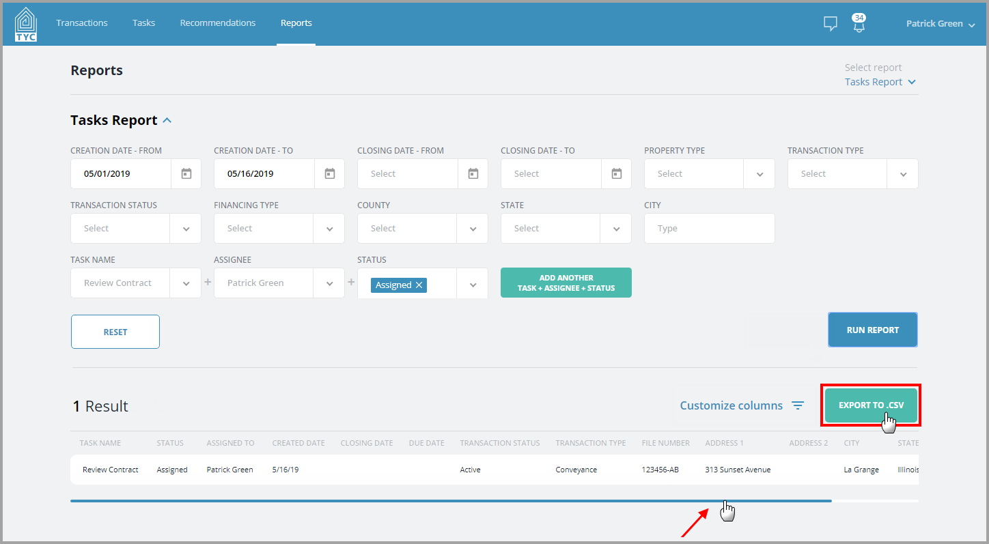Click the EXPORT TO .CSV button

[x=870, y=404]
